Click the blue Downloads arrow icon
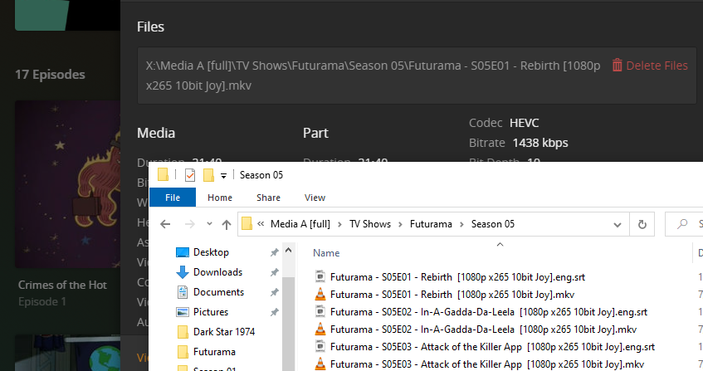This screenshot has width=703, height=371. click(183, 272)
